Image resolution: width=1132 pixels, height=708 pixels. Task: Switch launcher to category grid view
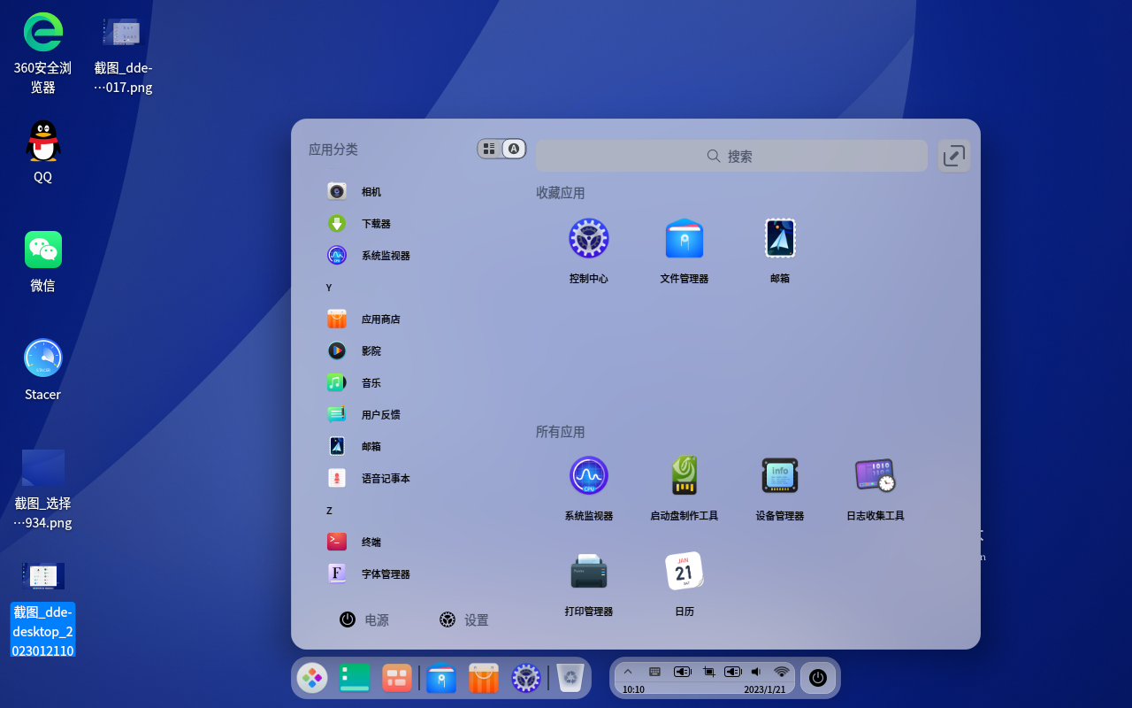[x=489, y=149]
